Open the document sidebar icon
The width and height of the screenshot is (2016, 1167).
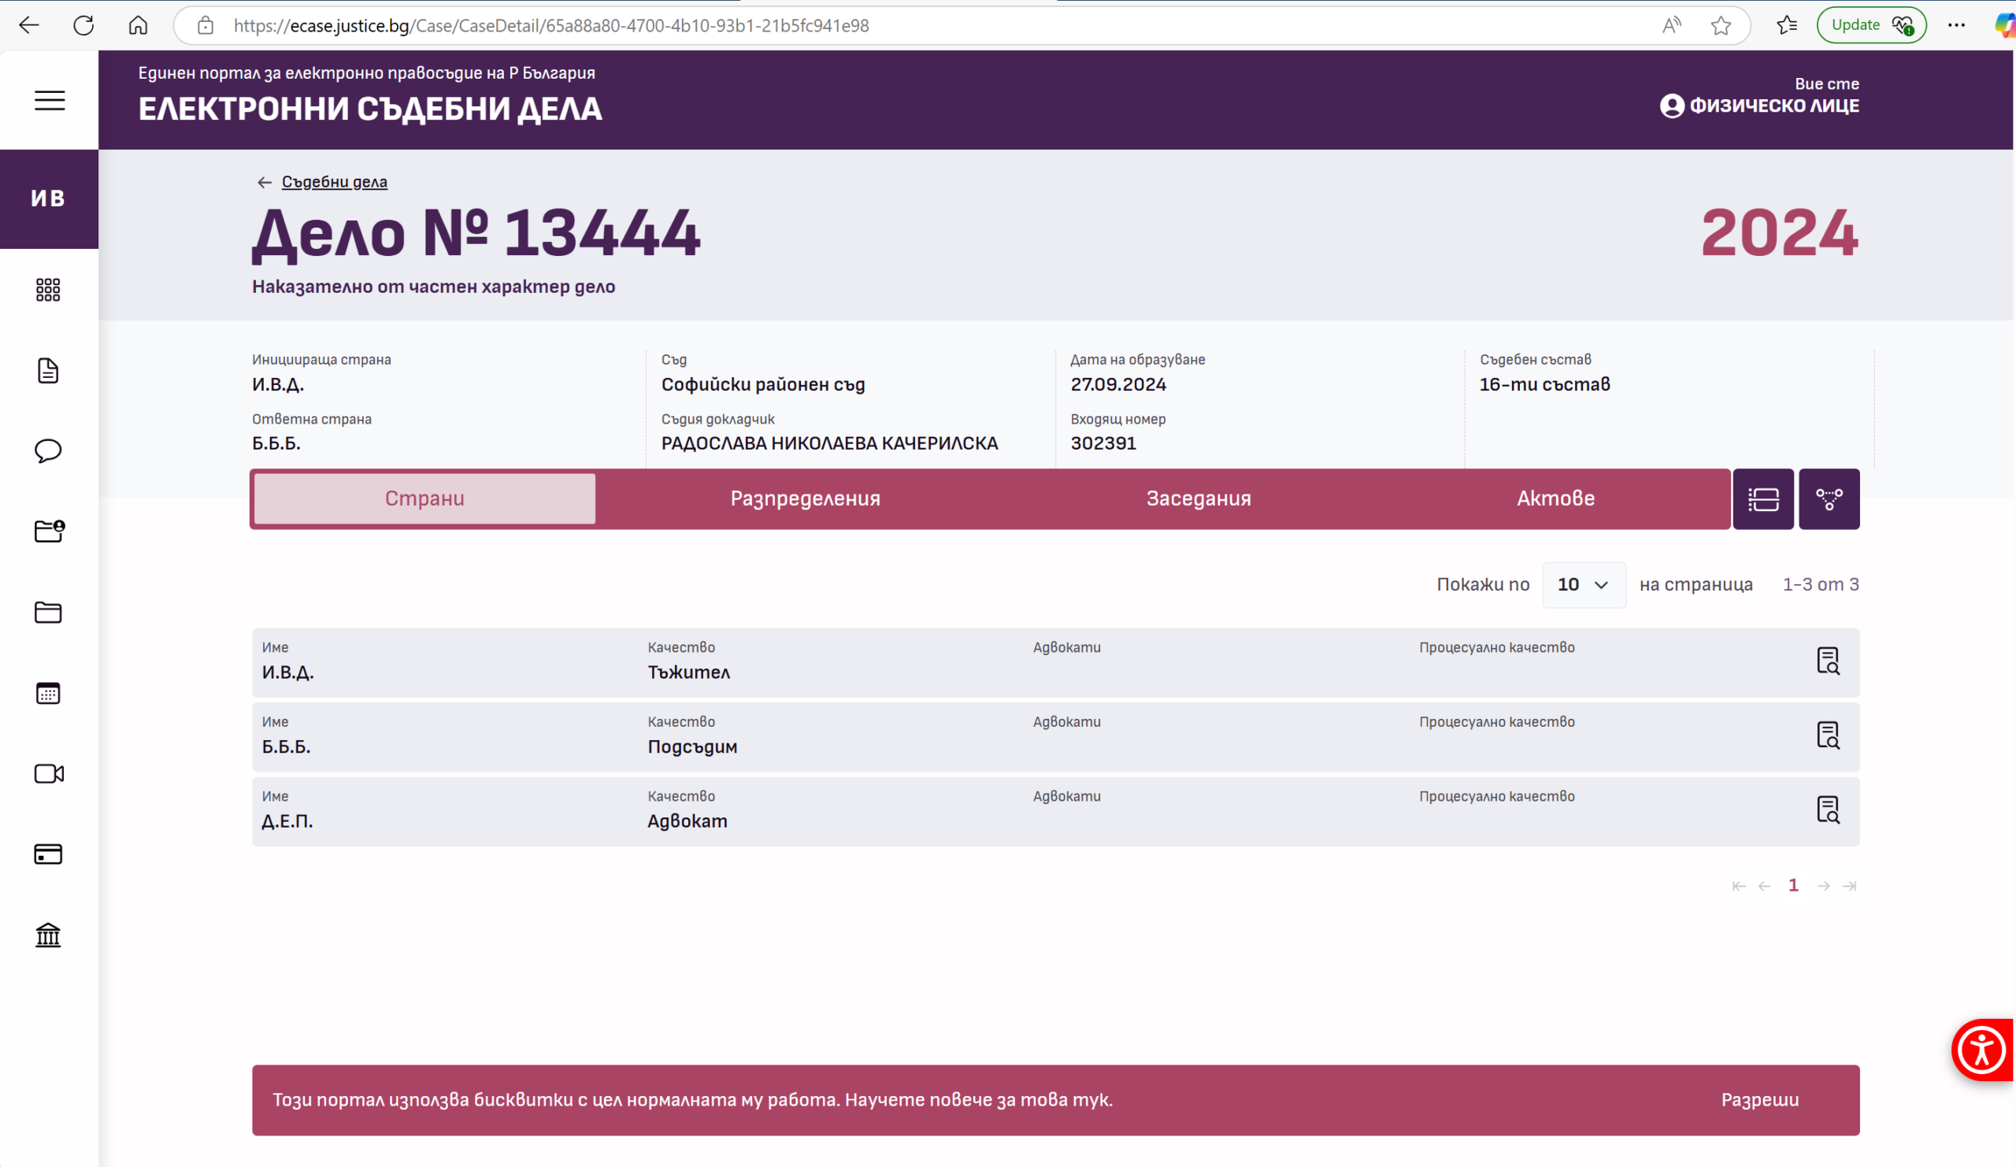pyautogui.click(x=48, y=370)
